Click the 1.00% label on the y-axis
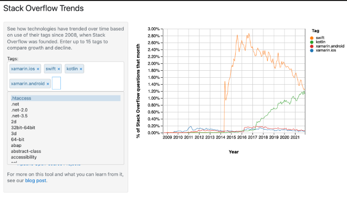The height and width of the screenshot is (197, 347). [153, 98]
